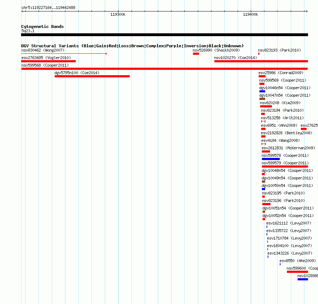
Task: Select esv2612831 (McKernan2009) label
Action: [x=288, y=148]
